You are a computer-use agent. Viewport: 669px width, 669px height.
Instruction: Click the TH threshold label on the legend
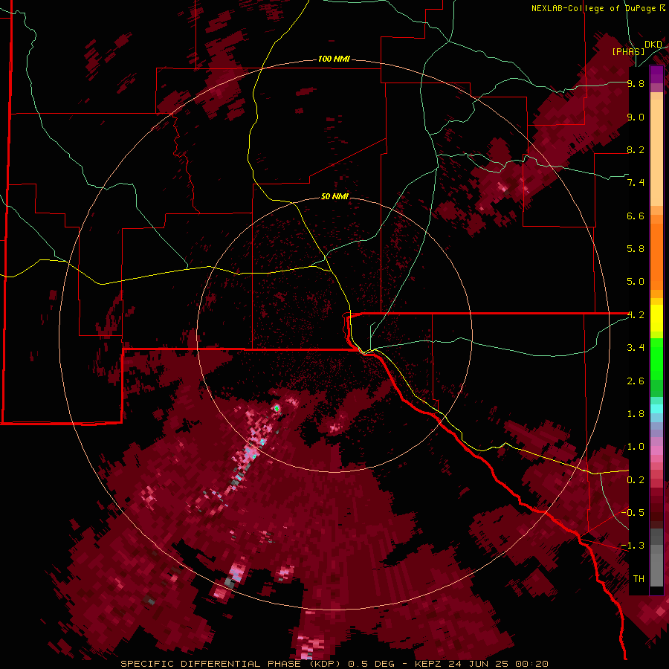click(x=639, y=579)
